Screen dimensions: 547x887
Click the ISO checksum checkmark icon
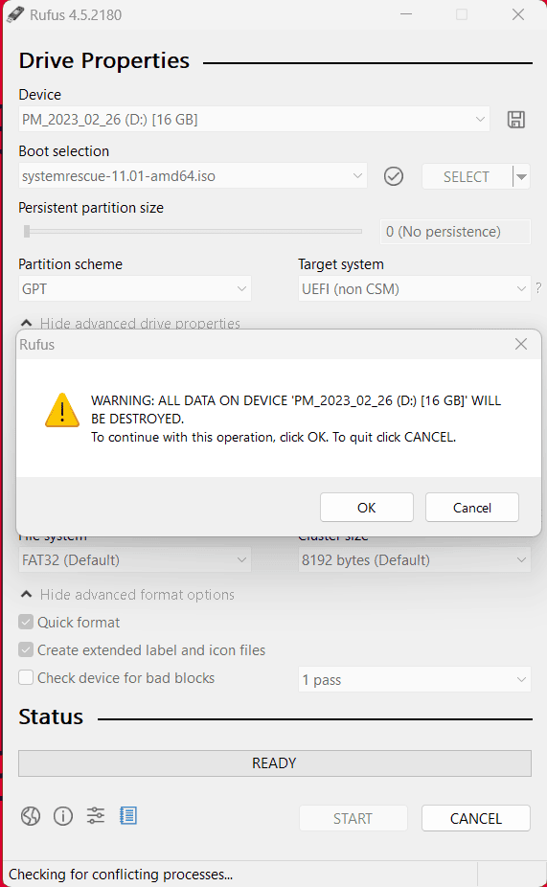394,176
